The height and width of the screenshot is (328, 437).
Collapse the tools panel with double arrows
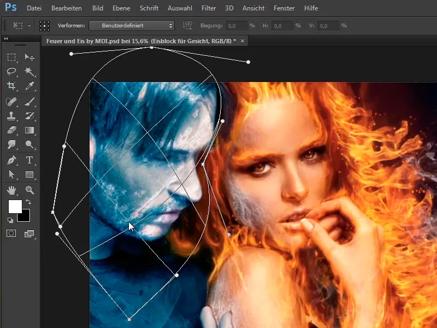(6, 39)
